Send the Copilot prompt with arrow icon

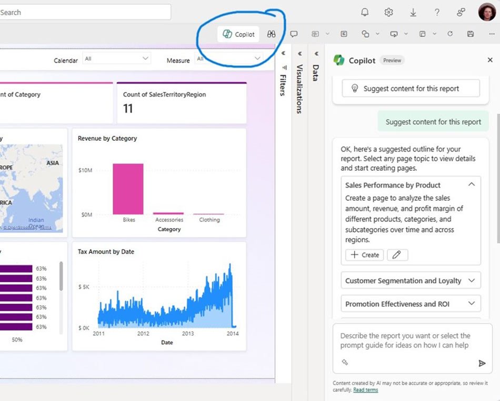[482, 363]
